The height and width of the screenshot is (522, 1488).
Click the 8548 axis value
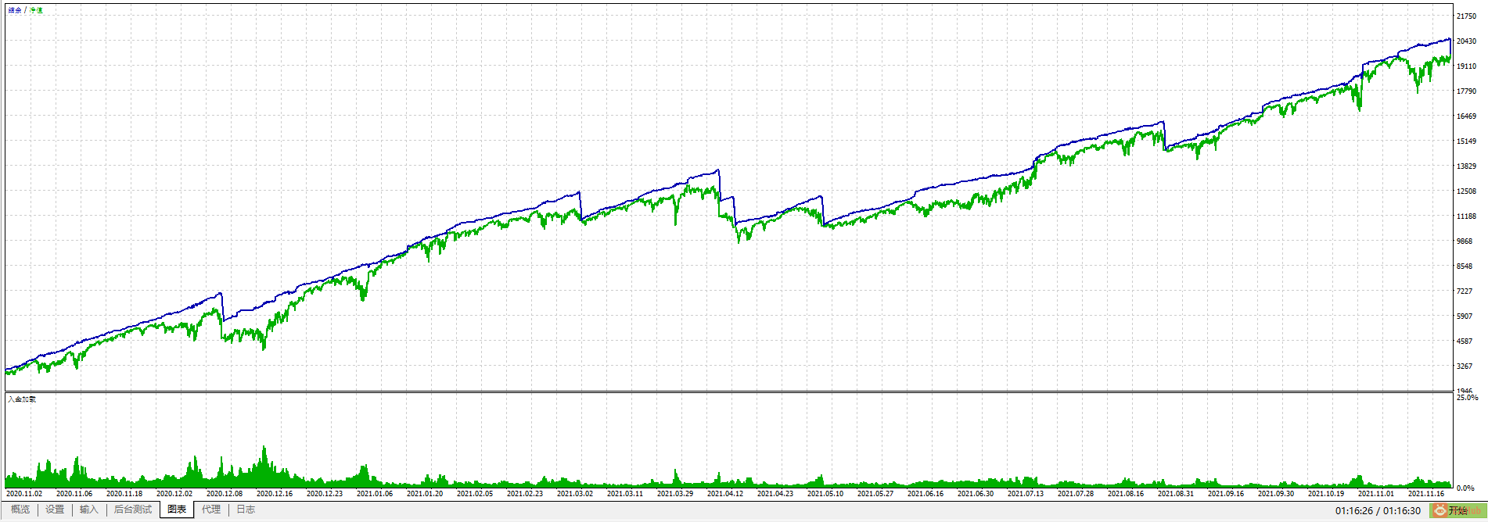(x=1465, y=266)
